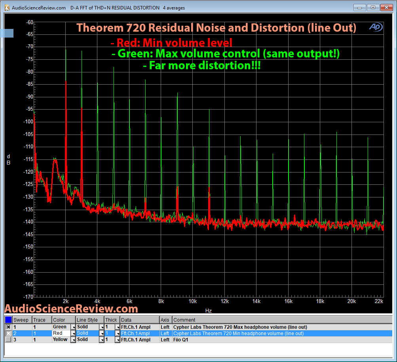Open the Color dropdown for the Green row

tap(73, 327)
